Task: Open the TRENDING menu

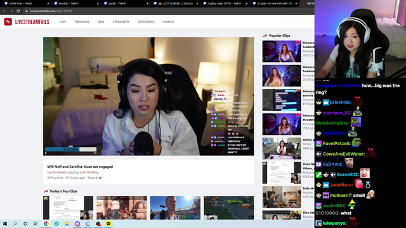Action: click(82, 22)
